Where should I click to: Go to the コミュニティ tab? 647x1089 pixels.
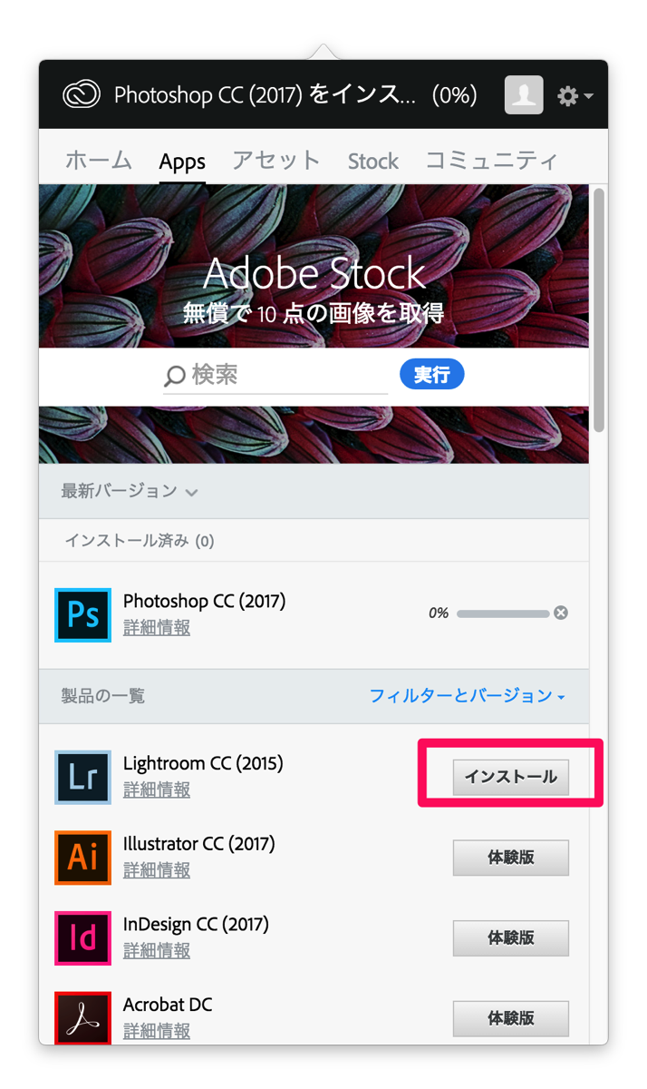click(x=492, y=162)
